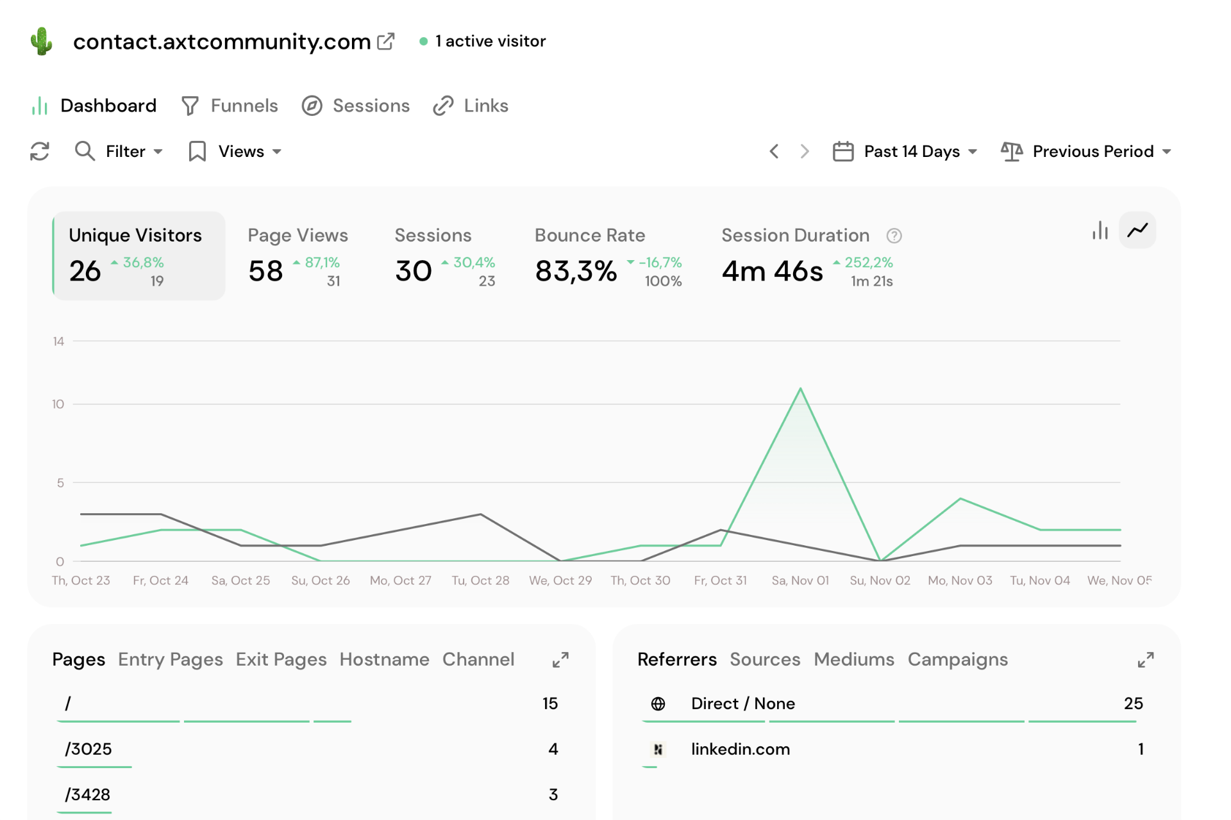Expand the Pages panel with the diagonal arrow
The width and height of the screenshot is (1231, 820).
pos(560,659)
